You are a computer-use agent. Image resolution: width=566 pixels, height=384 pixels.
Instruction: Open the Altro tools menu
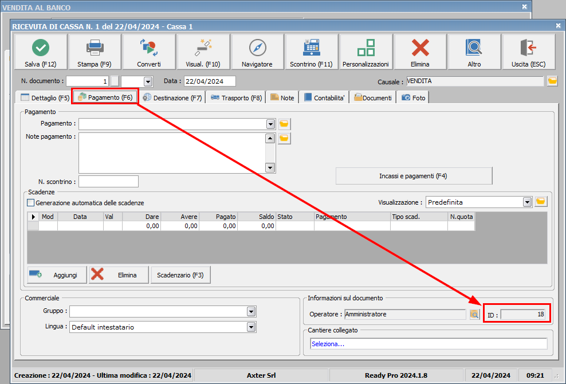tap(474, 52)
